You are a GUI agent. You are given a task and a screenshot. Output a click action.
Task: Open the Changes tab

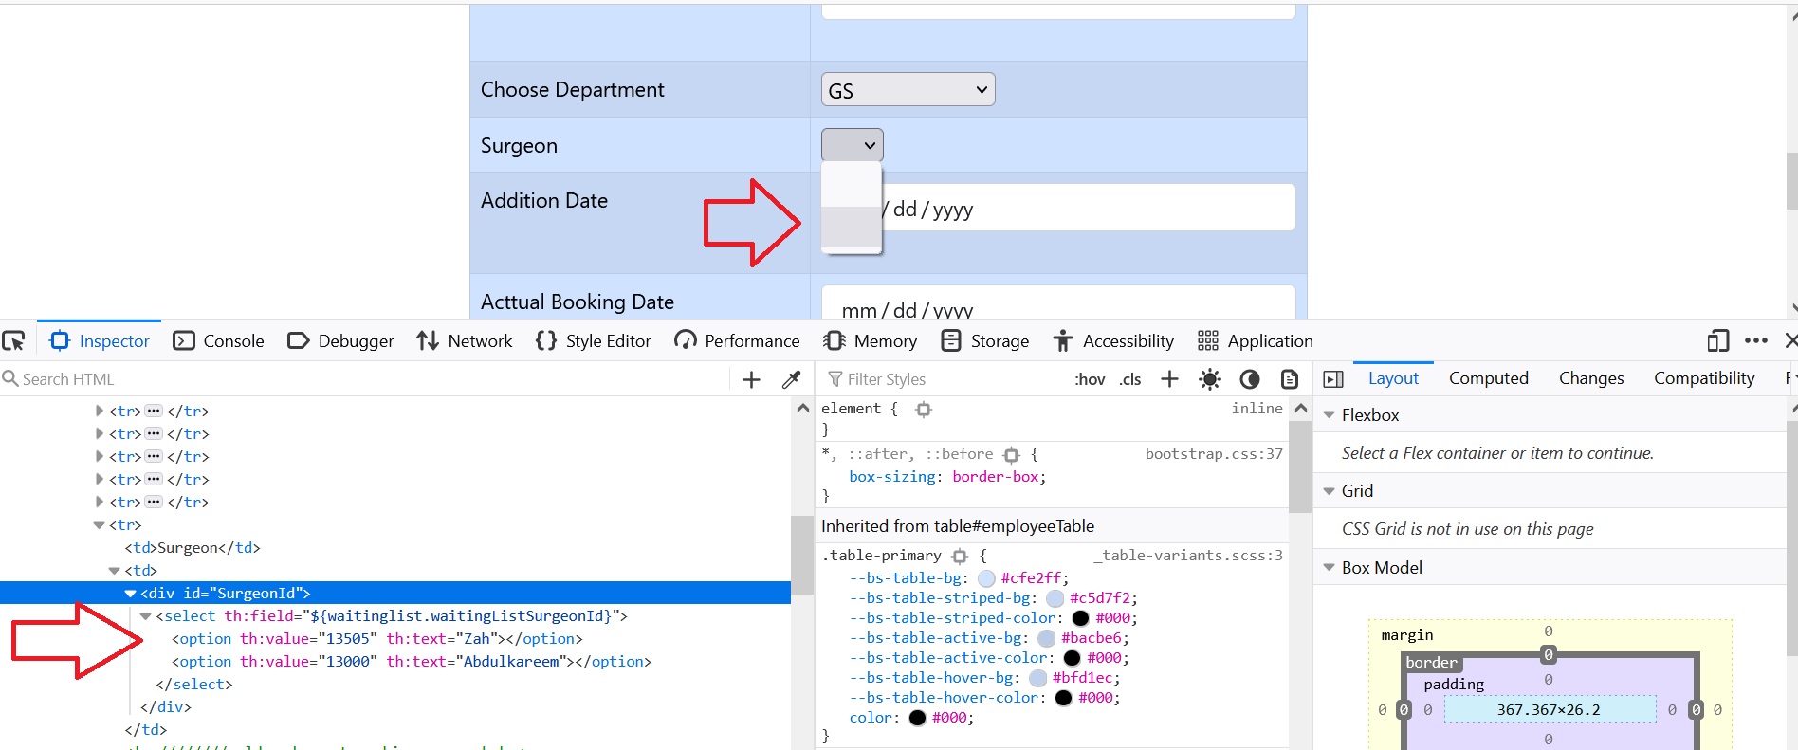point(1590,378)
